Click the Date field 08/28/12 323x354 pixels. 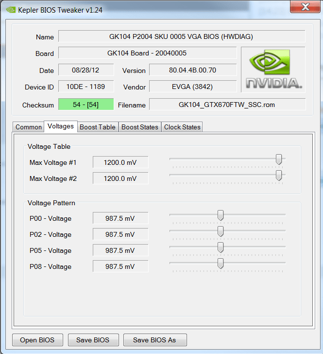[x=86, y=70]
